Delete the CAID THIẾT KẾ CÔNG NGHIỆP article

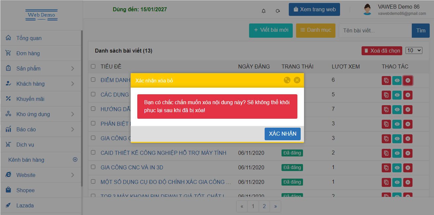[408, 153]
